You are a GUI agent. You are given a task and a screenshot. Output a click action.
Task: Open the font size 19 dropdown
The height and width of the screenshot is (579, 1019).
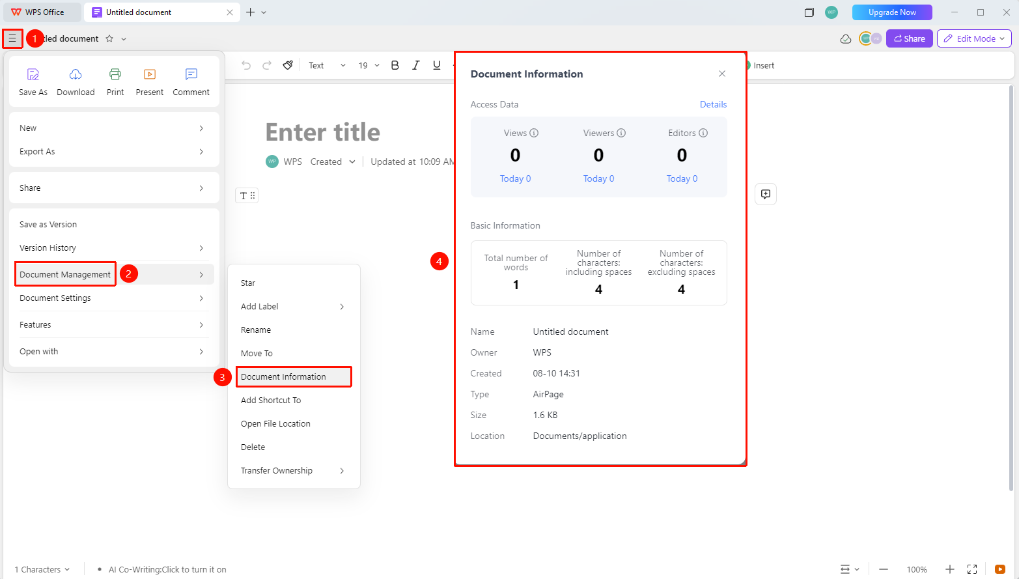pyautogui.click(x=369, y=65)
